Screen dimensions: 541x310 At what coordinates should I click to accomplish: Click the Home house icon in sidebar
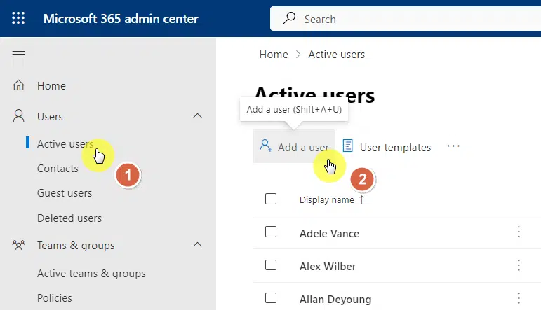click(19, 85)
